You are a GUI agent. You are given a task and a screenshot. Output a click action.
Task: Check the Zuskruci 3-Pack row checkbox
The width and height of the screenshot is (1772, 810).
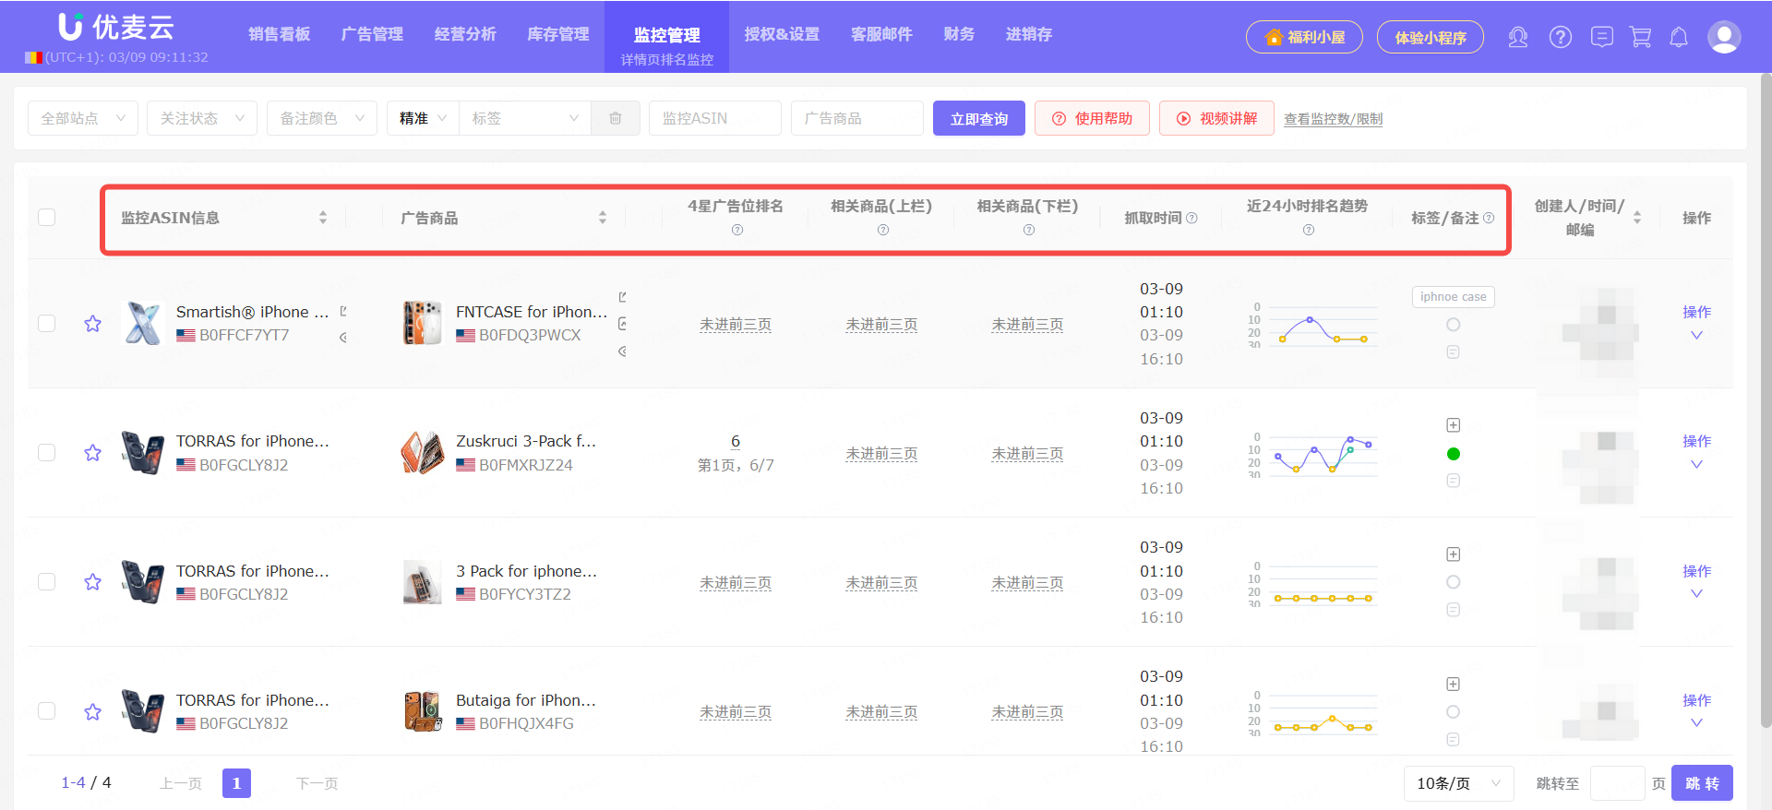(x=47, y=453)
